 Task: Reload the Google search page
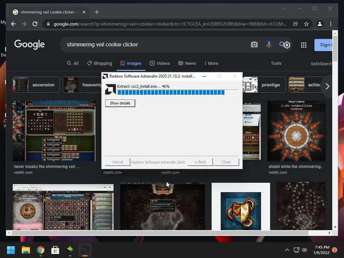pyautogui.click(x=35, y=24)
